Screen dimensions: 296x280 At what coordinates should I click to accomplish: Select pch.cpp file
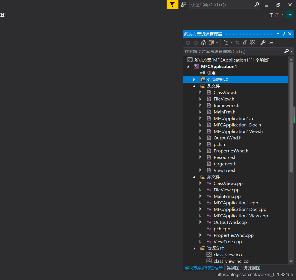(222, 229)
